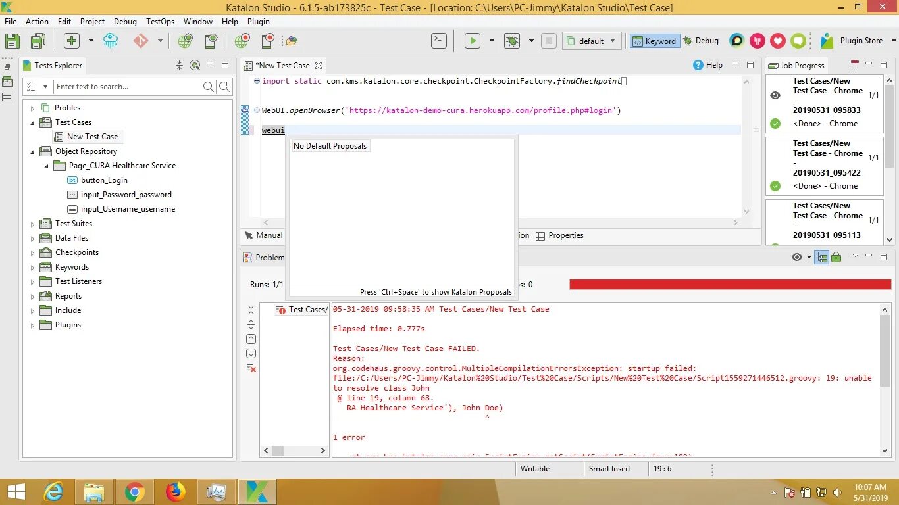Click the command builder console icon
899x505 pixels.
click(x=439, y=41)
